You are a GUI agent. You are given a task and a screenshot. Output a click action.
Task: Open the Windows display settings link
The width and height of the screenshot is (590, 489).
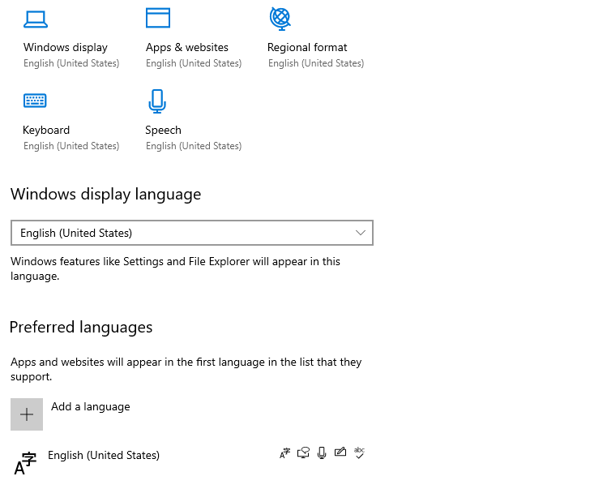[x=66, y=47]
